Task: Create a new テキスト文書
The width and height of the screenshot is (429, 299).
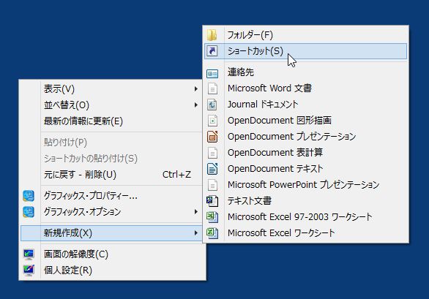Action: pyautogui.click(x=305, y=201)
